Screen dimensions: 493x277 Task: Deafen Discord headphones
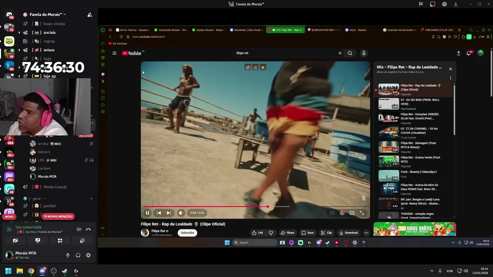point(78,255)
